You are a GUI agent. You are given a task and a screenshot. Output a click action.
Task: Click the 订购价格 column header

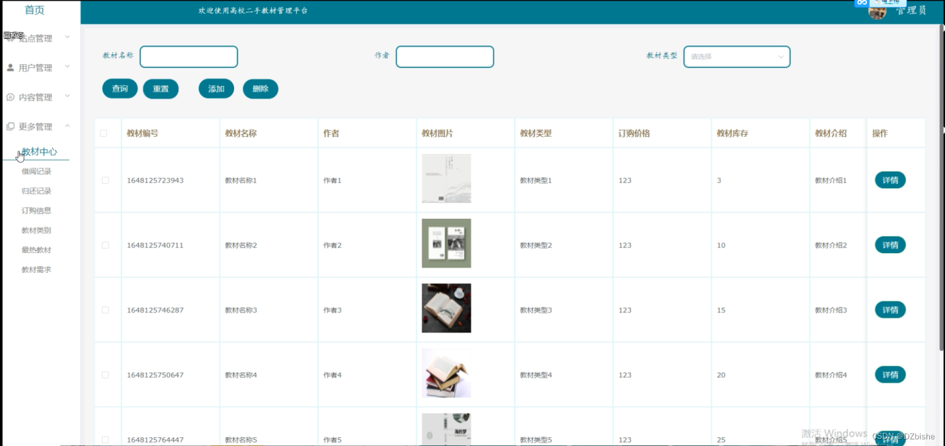pyautogui.click(x=634, y=133)
